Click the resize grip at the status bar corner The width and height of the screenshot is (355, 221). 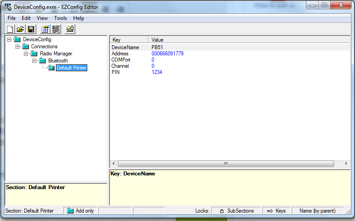click(x=348, y=211)
